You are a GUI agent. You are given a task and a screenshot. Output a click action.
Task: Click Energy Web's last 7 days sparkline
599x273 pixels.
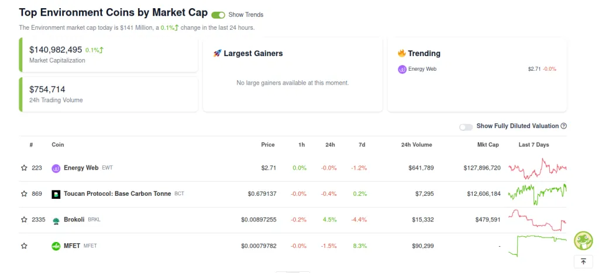[x=538, y=168]
